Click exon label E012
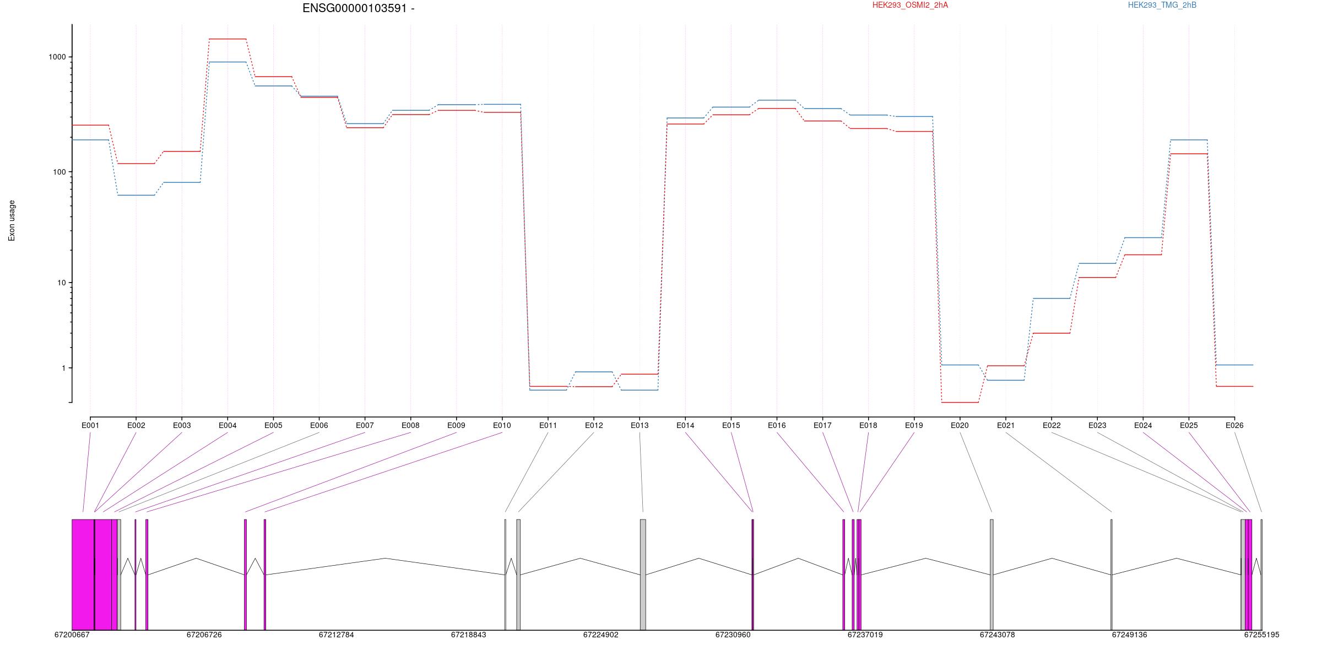This screenshot has width=1322, height=661. (594, 425)
